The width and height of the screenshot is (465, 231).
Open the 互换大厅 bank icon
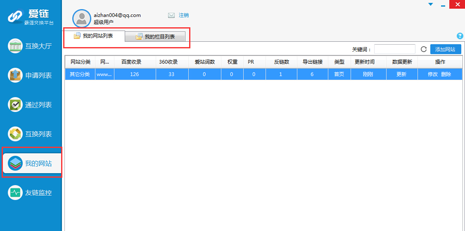pos(15,46)
